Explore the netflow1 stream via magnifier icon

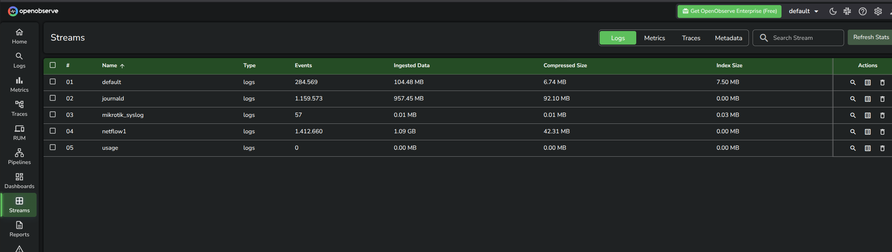(x=853, y=132)
